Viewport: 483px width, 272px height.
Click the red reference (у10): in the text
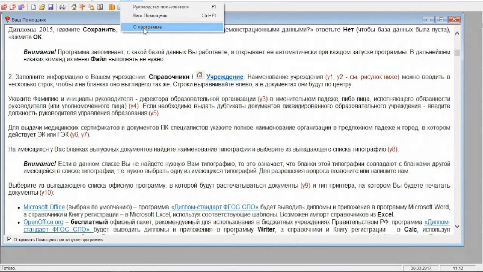click(47, 193)
